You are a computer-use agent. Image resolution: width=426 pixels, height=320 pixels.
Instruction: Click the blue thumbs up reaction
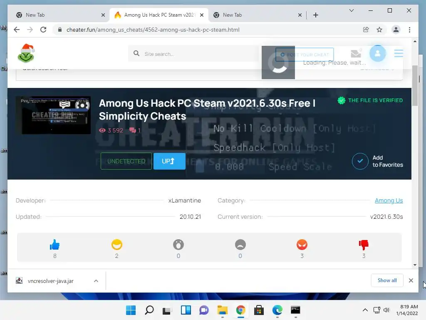(54, 245)
